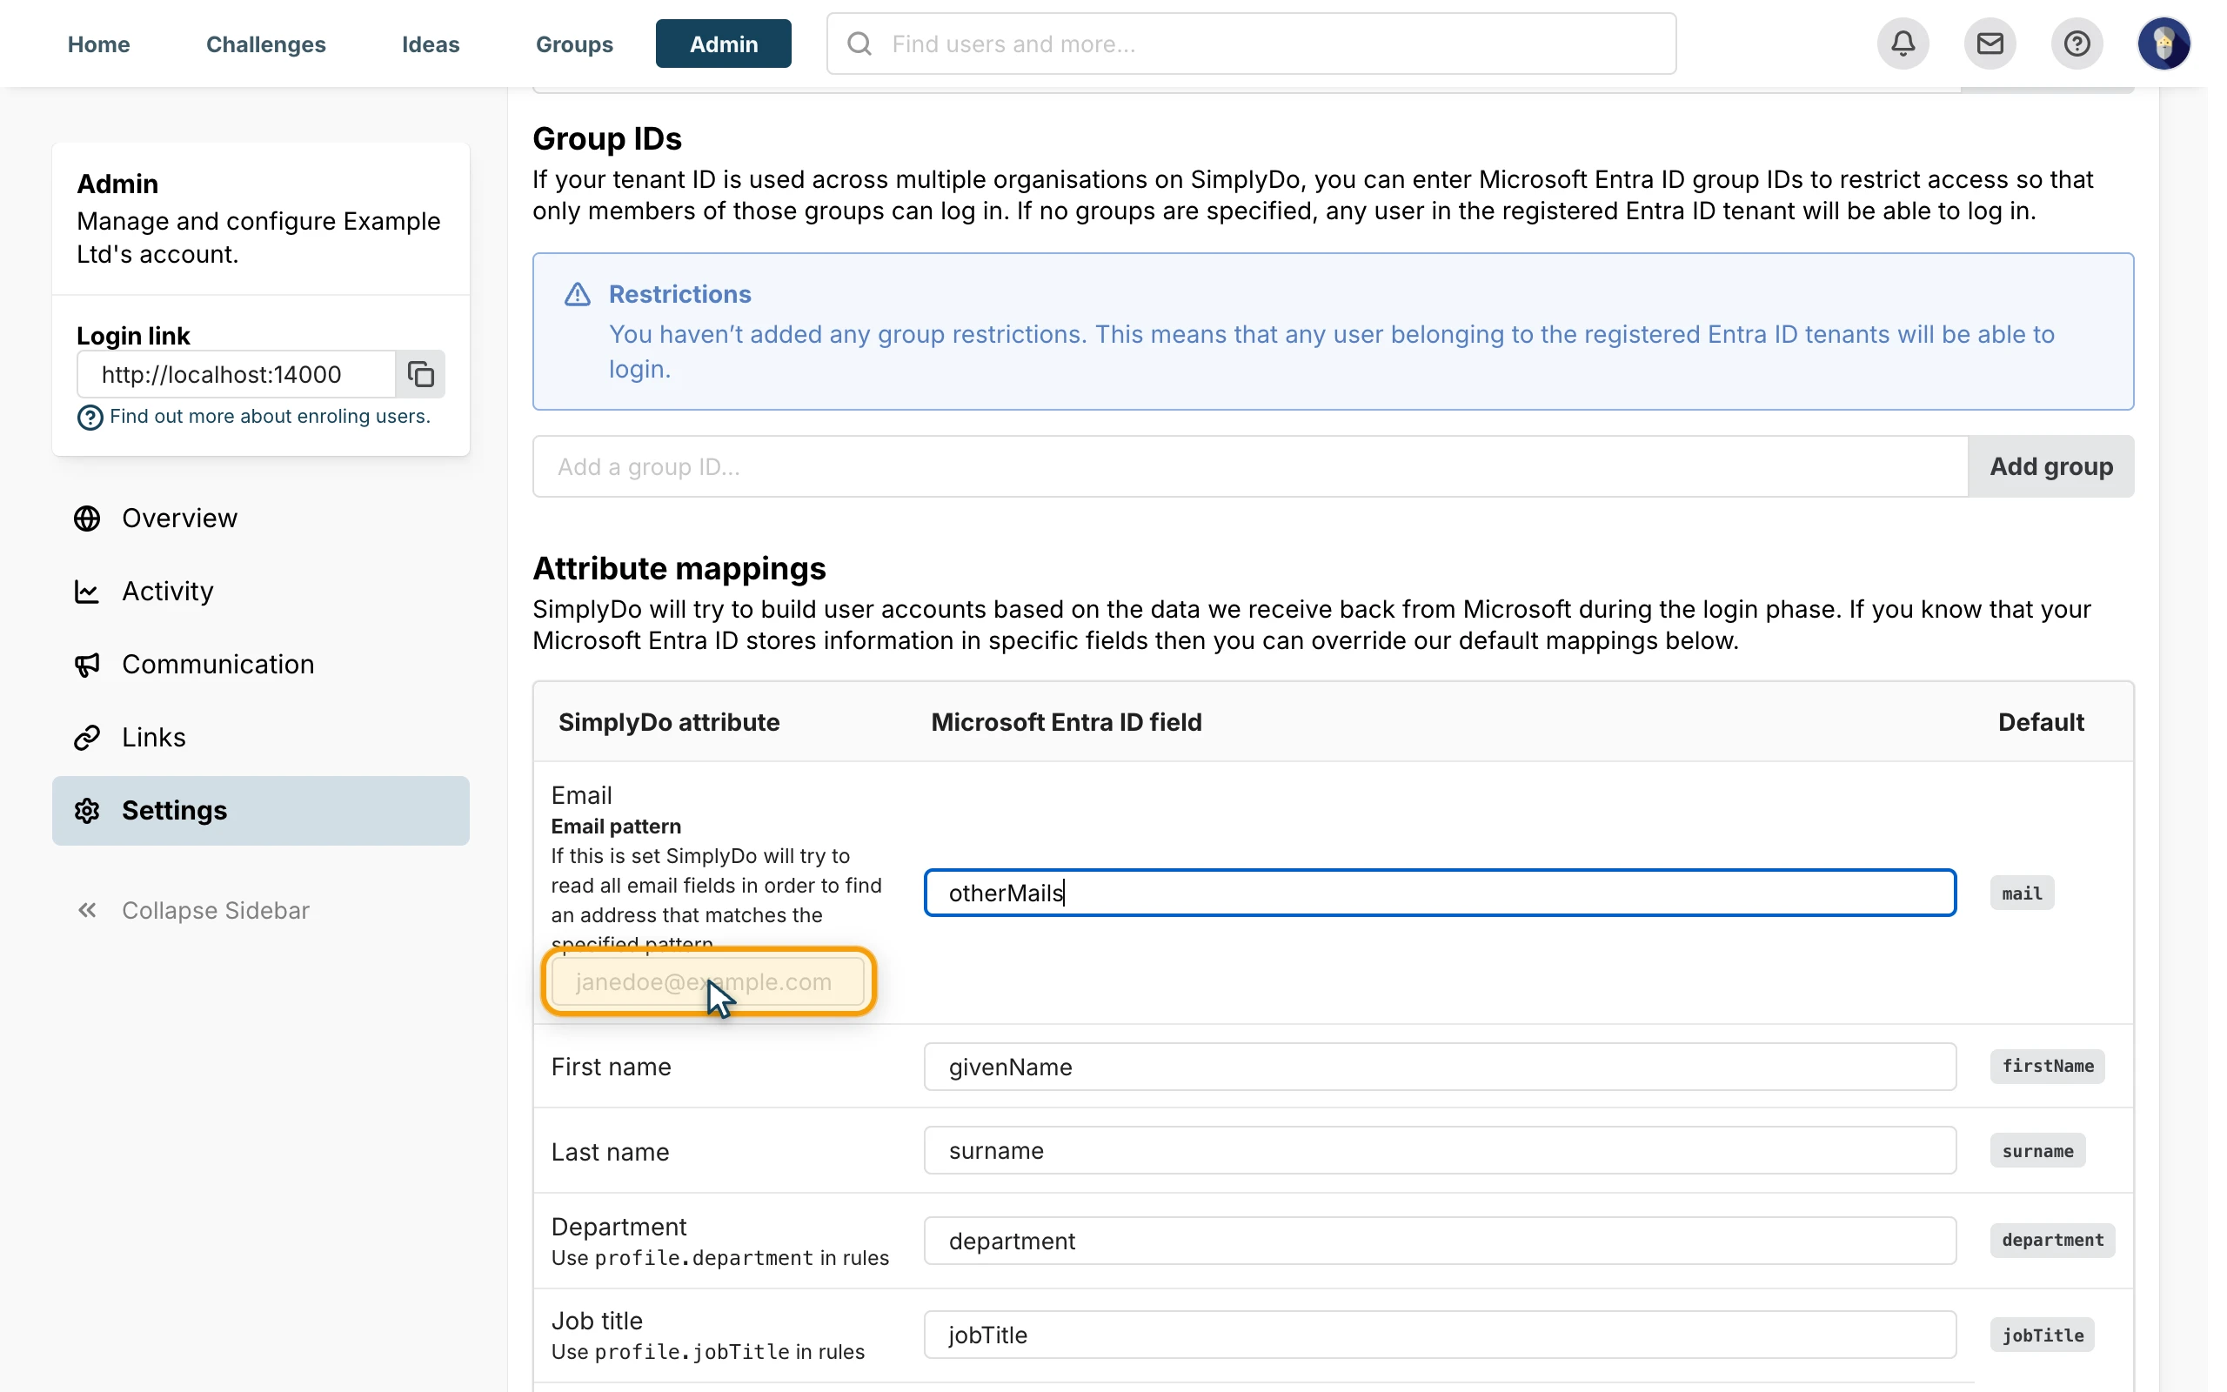
Task: Open the Groups tab
Action: tap(574, 43)
